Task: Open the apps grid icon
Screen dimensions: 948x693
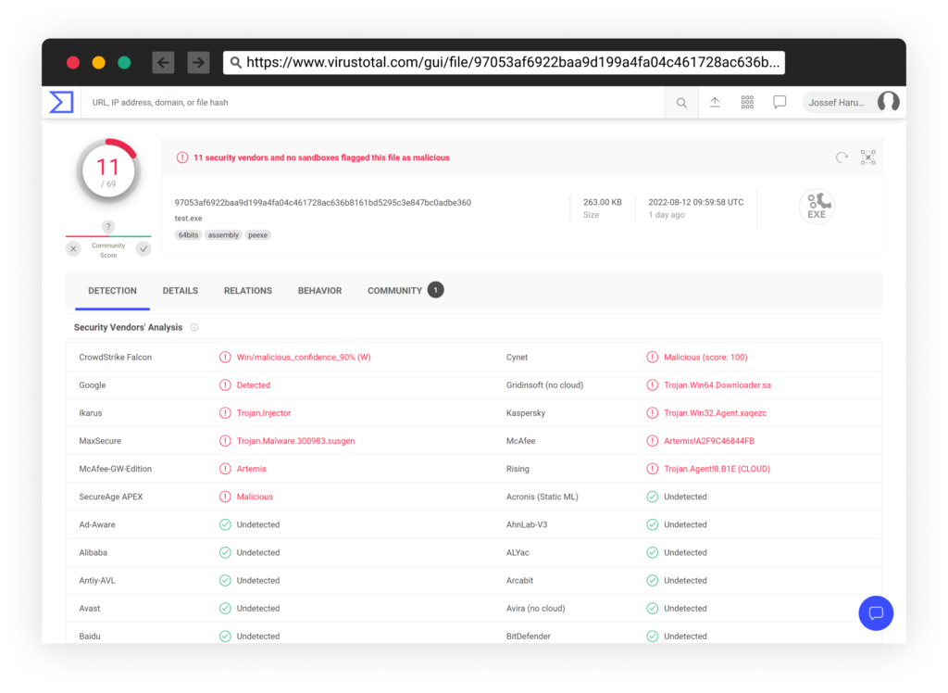Action: [747, 102]
